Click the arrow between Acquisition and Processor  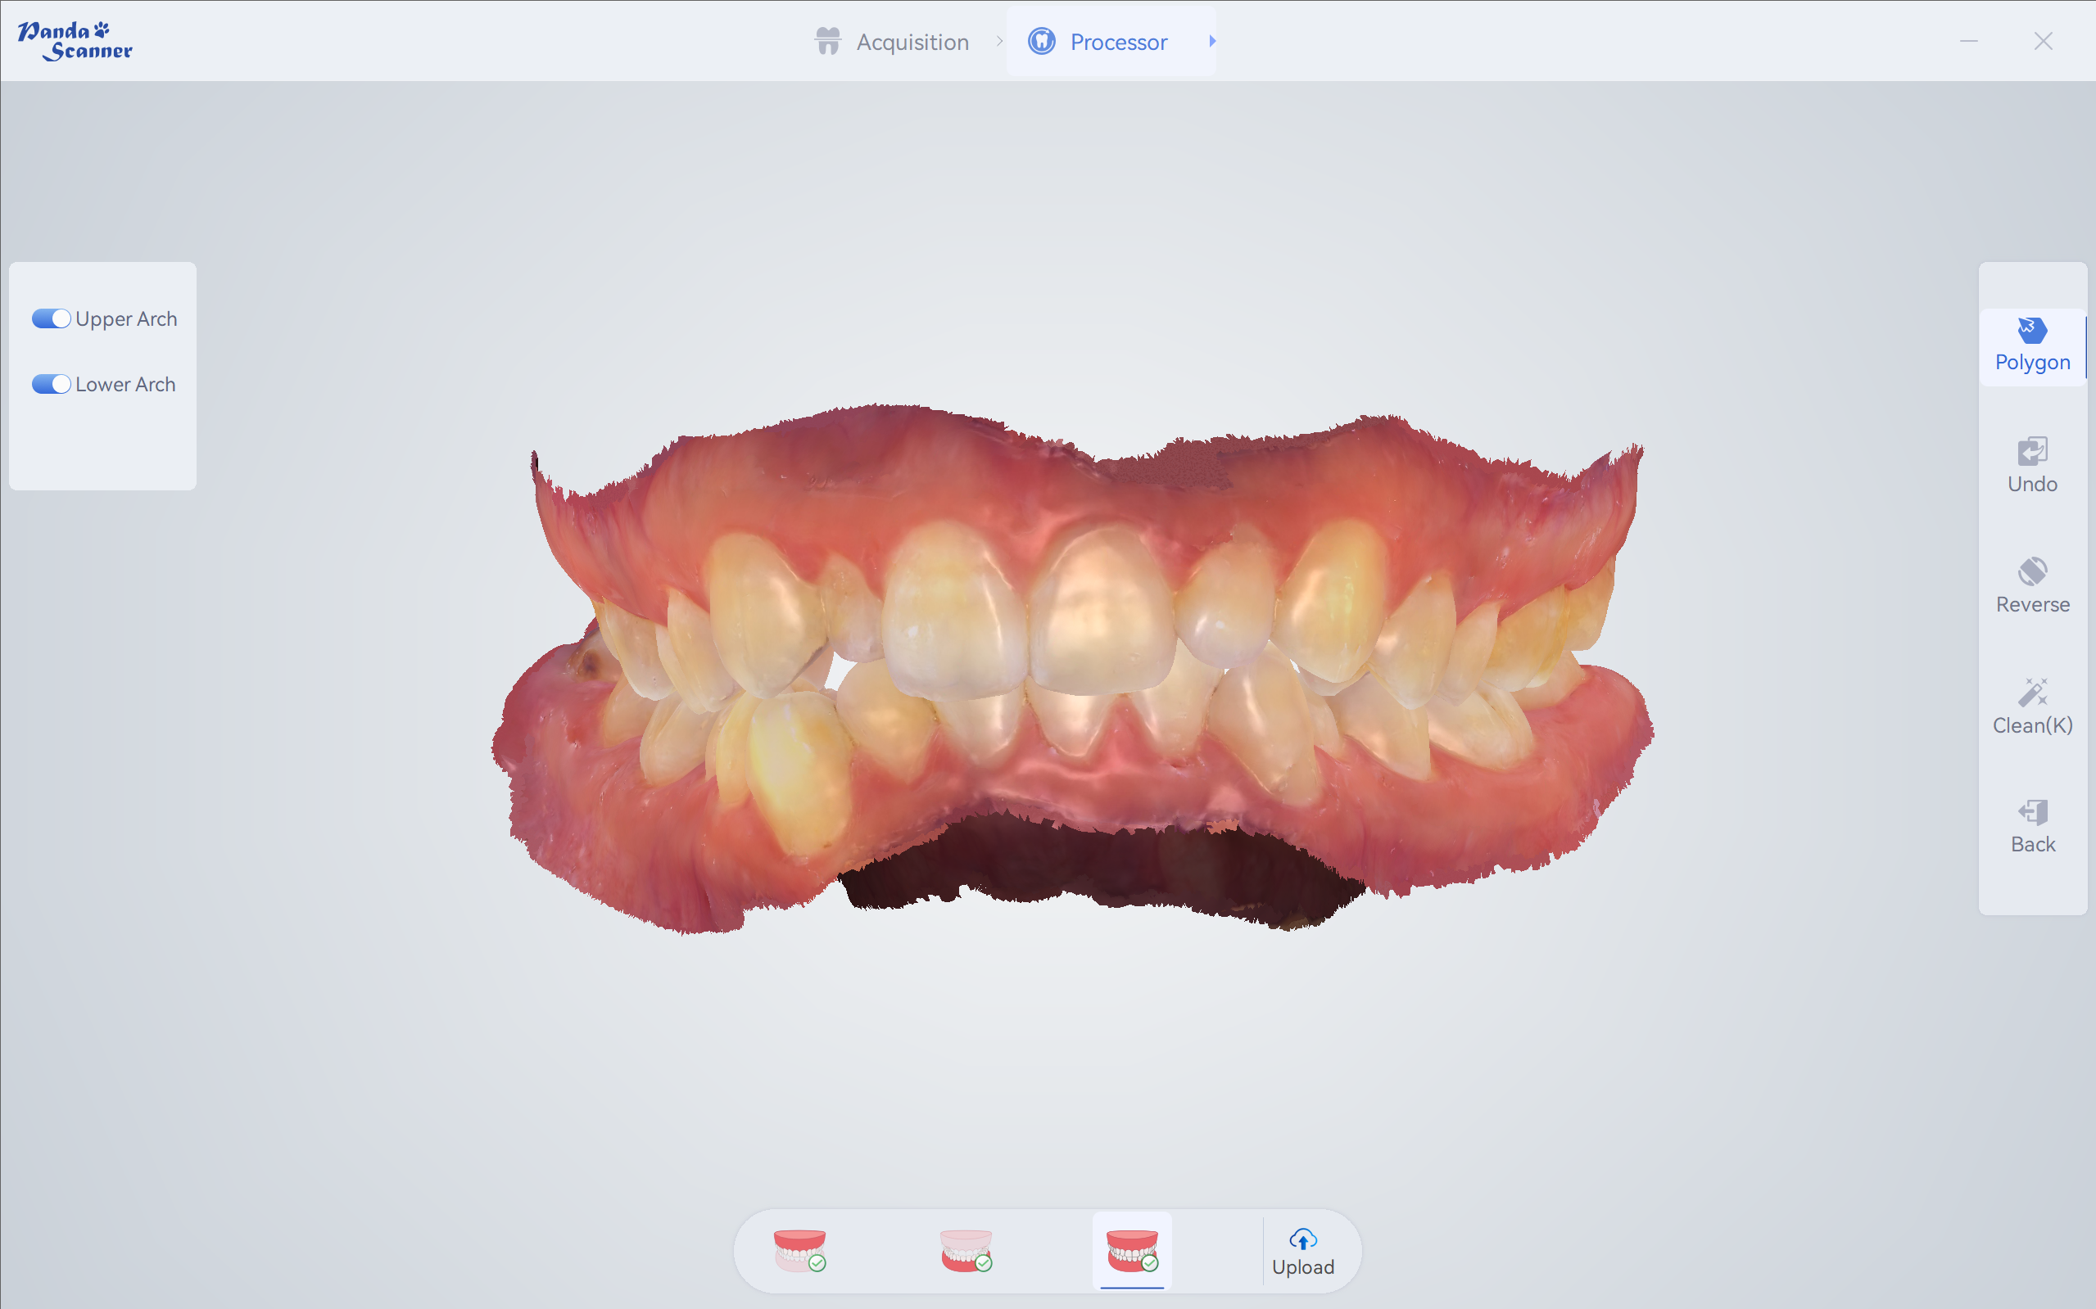1001,41
